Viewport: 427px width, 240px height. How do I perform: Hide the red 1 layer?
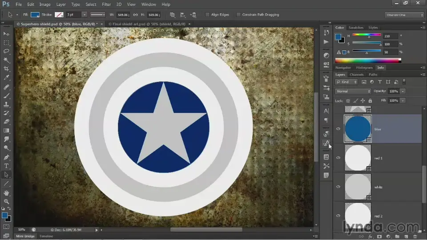pyautogui.click(x=338, y=157)
